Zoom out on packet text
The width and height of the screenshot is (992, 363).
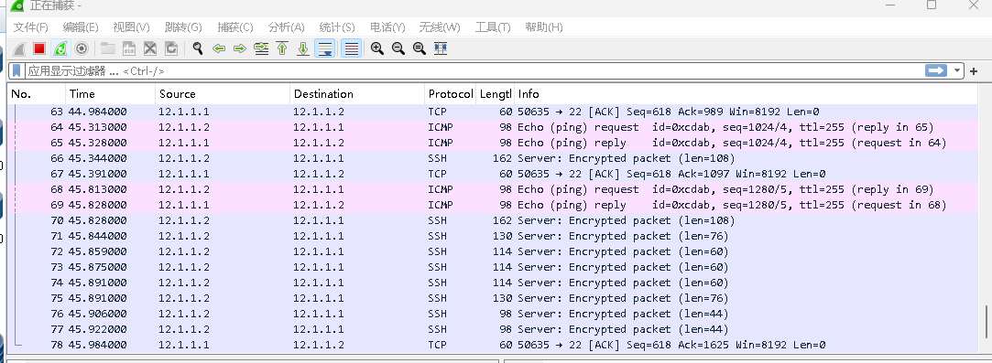pyautogui.click(x=398, y=48)
